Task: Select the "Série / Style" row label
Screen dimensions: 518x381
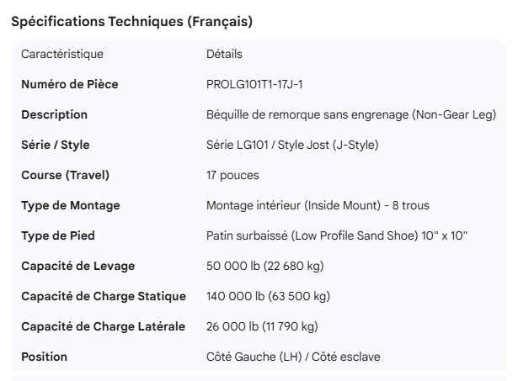Action: 55,145
